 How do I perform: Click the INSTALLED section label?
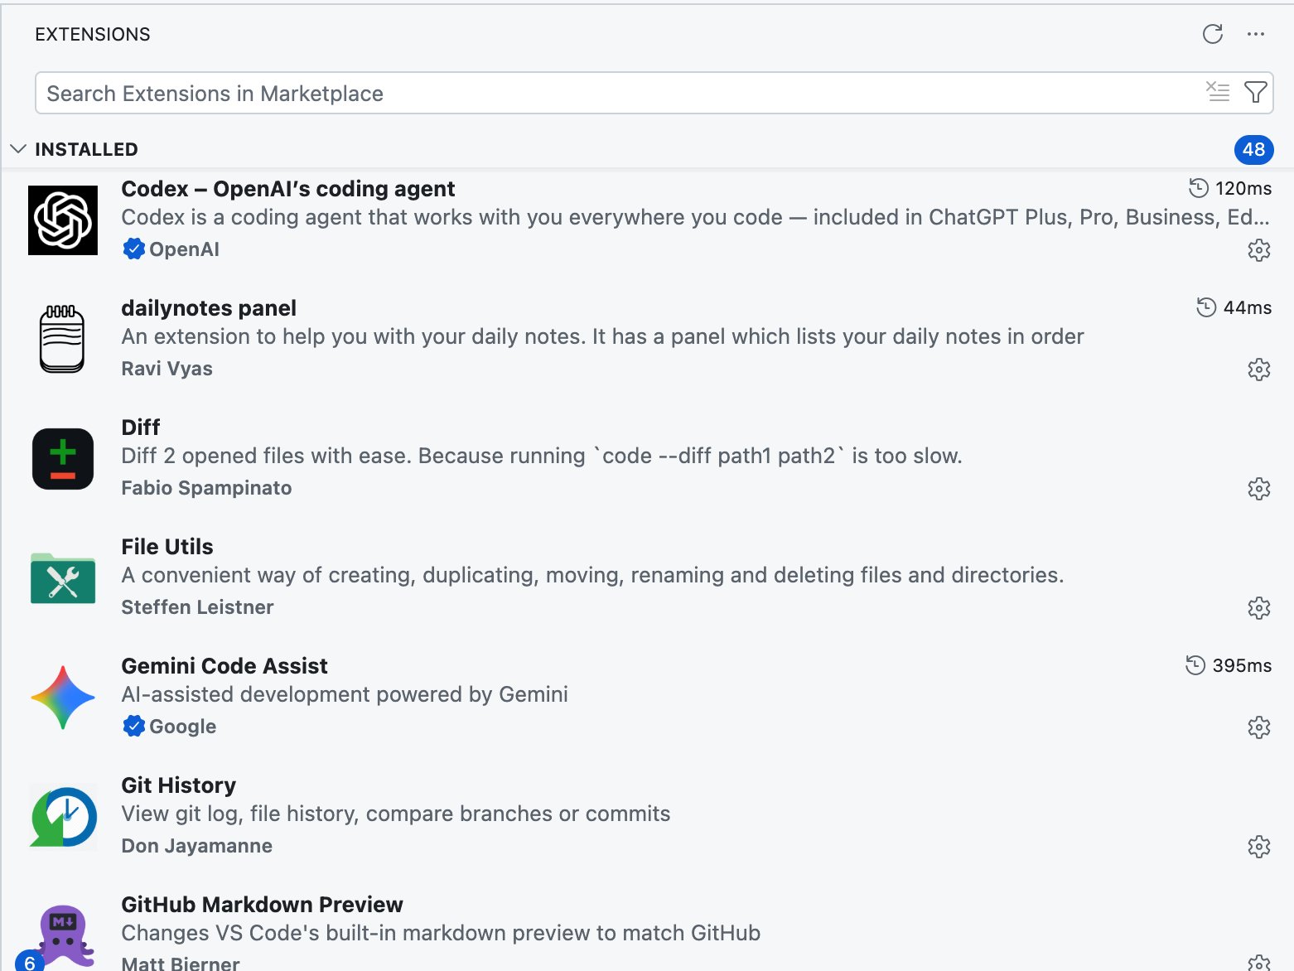(x=86, y=149)
